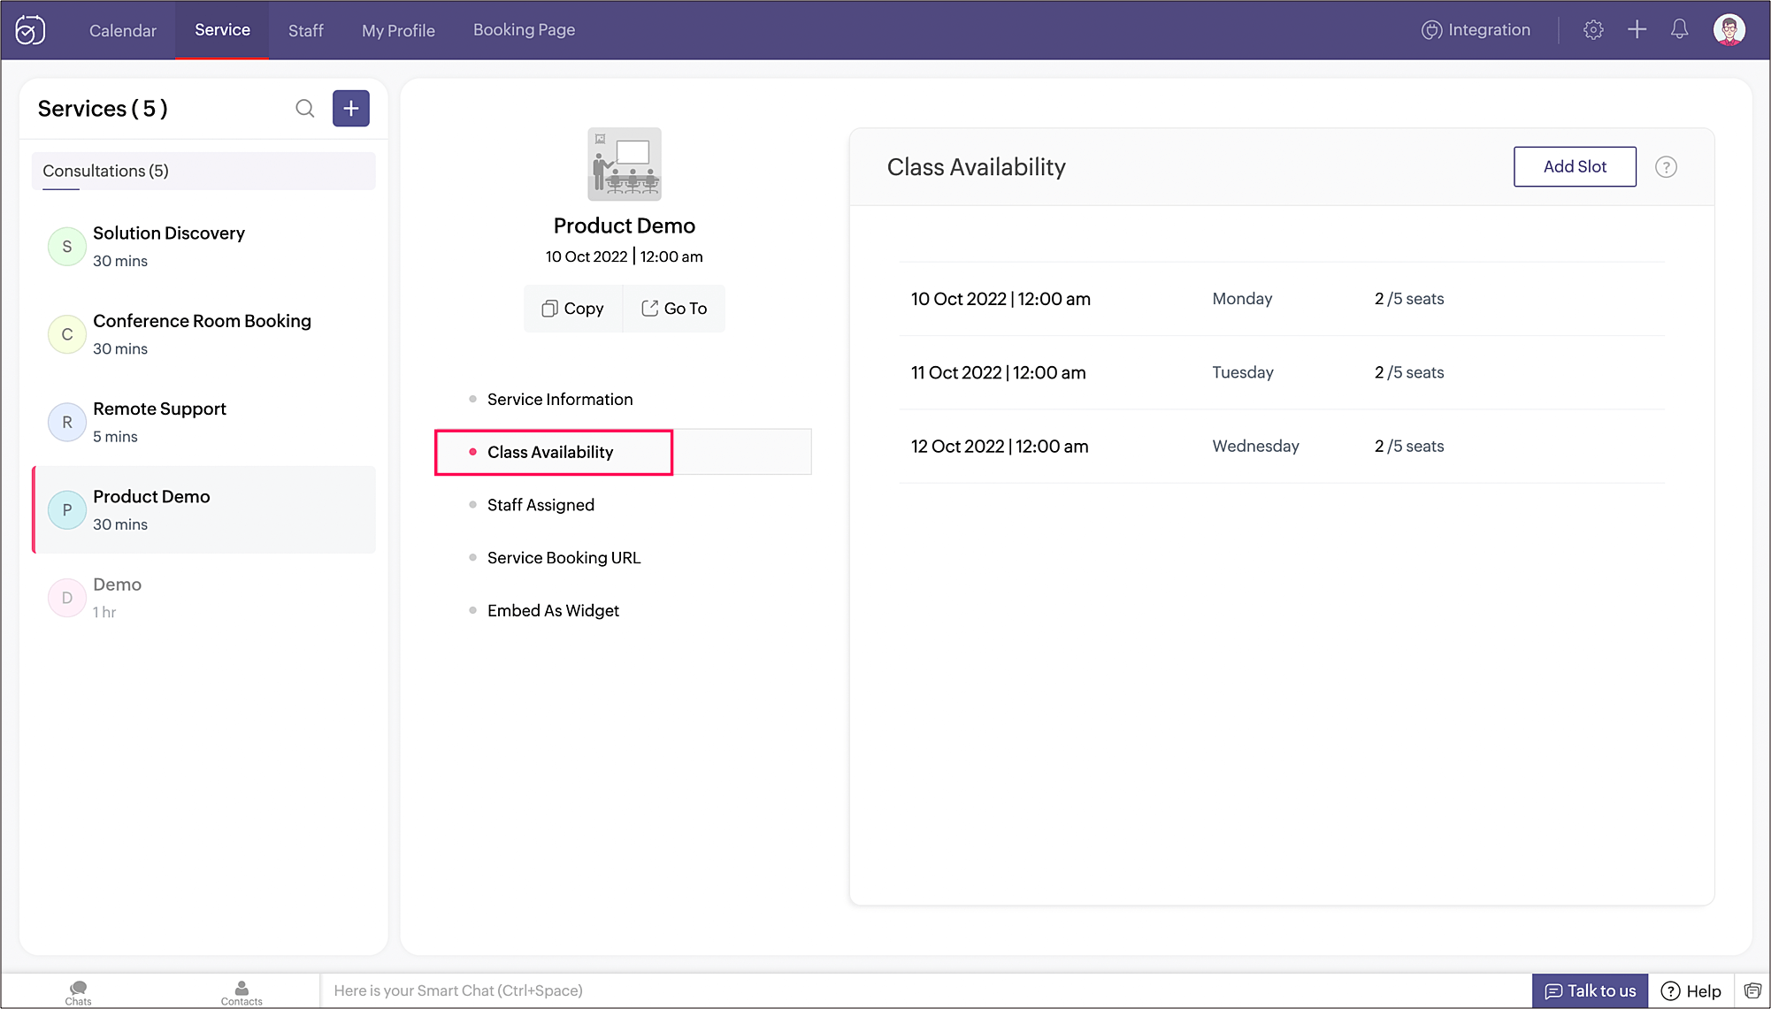The image size is (1771, 1009).
Task: Select Staff Assigned section
Action: coord(540,505)
